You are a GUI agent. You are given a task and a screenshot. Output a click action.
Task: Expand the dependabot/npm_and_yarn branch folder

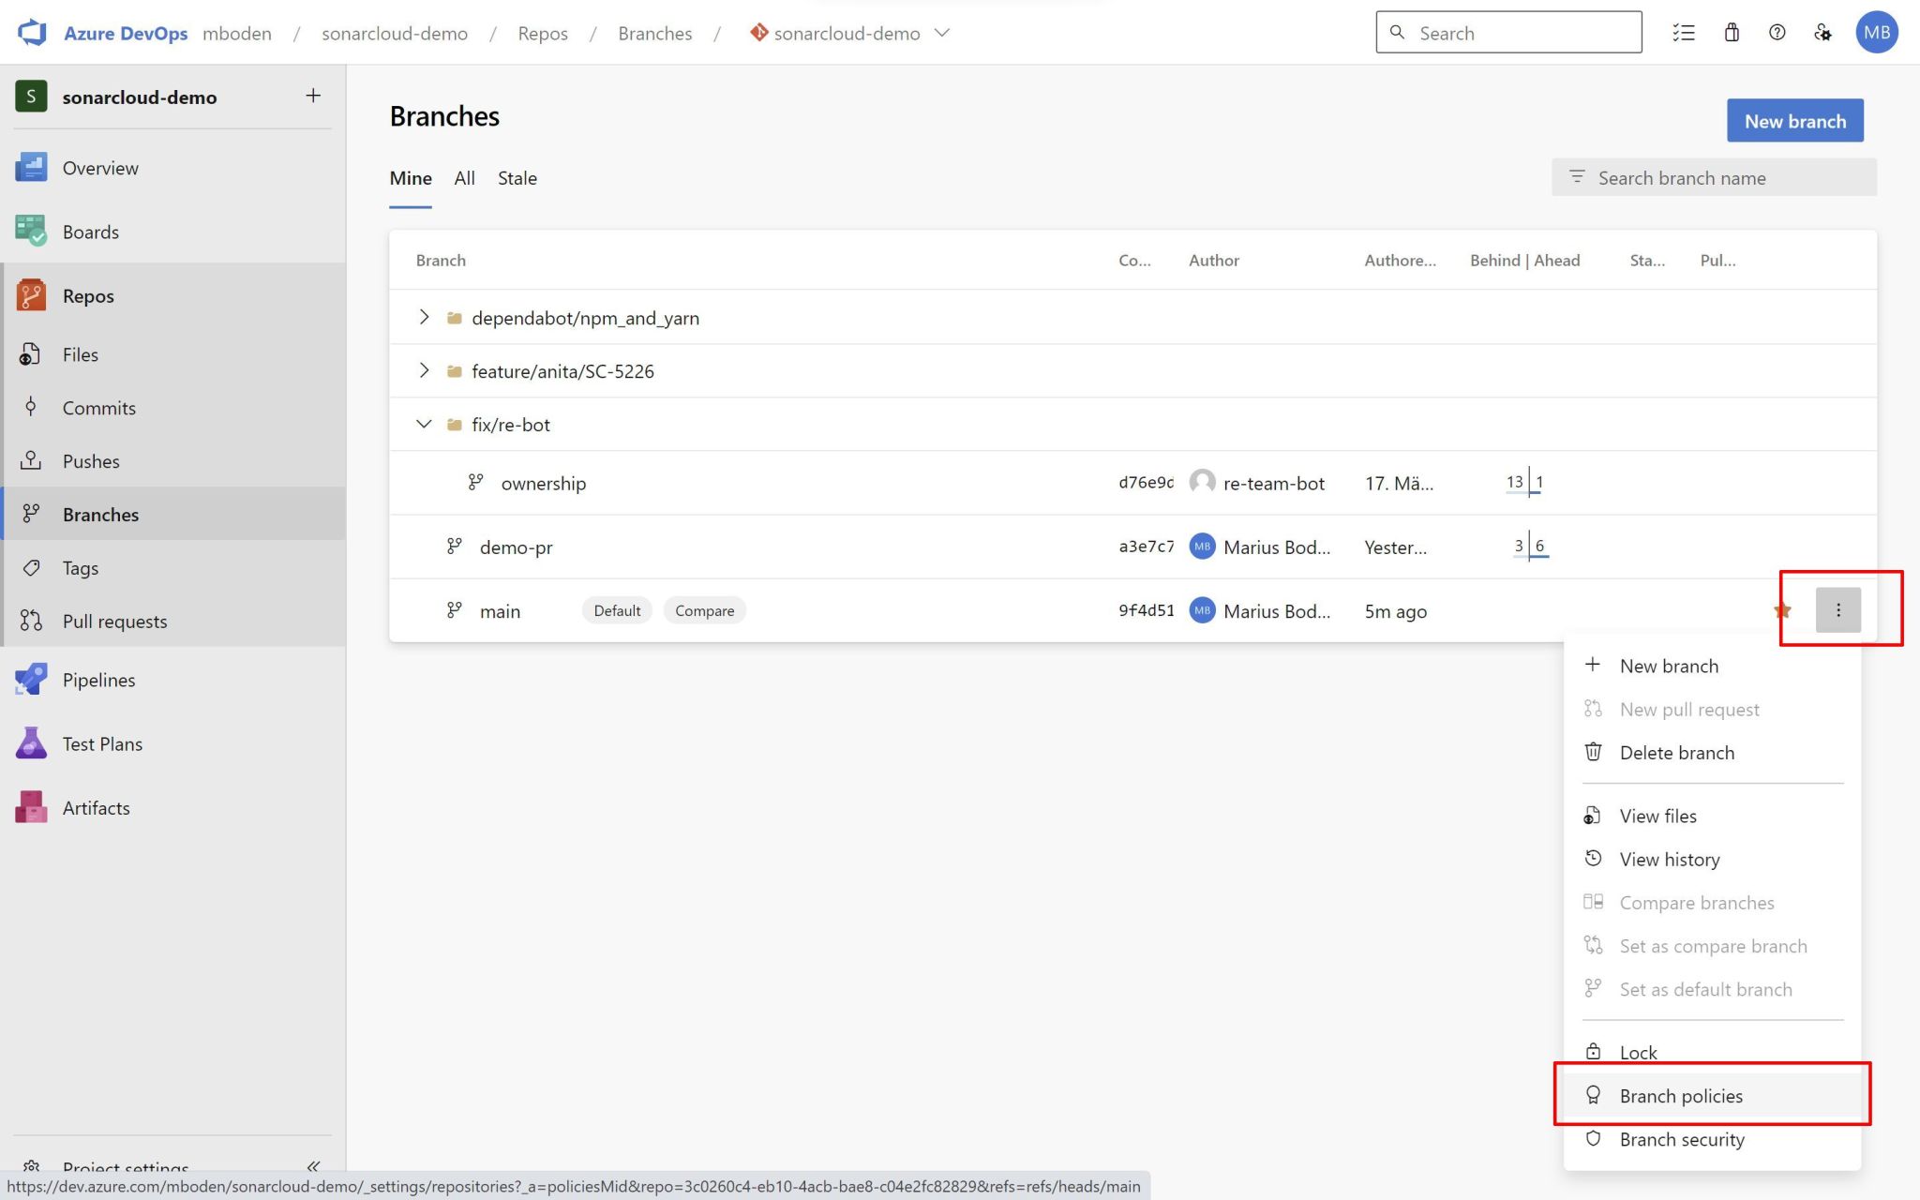[424, 317]
